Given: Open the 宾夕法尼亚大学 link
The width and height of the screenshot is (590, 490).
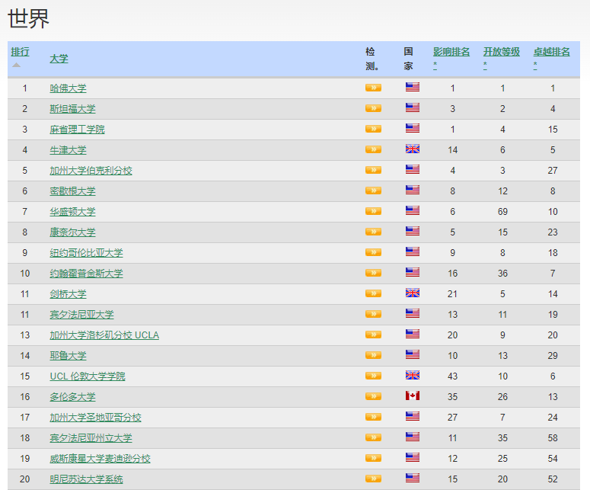Looking at the screenshot, I should [81, 315].
